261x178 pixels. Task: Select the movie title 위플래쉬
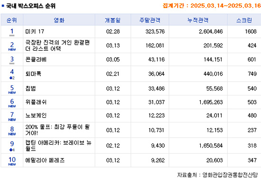[36, 102]
